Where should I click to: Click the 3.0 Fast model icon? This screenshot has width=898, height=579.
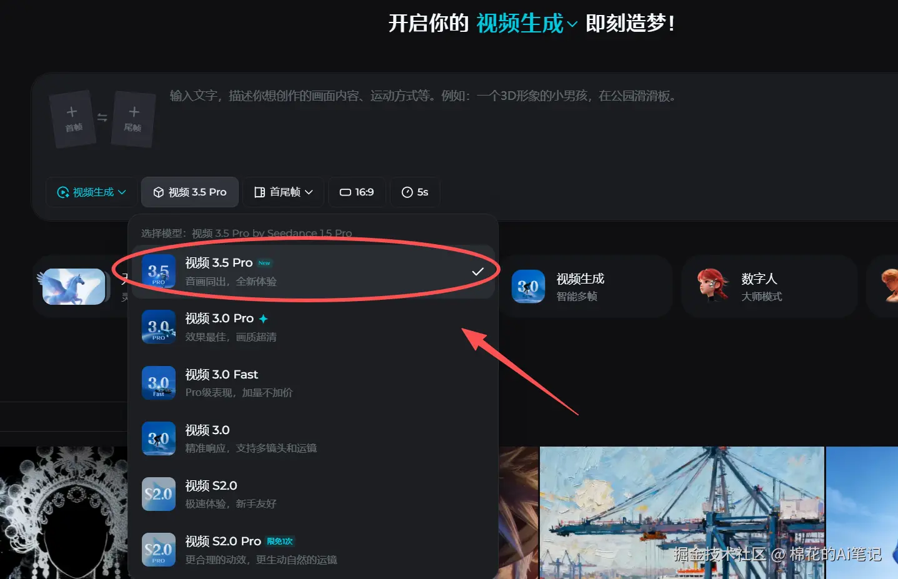pos(159,383)
